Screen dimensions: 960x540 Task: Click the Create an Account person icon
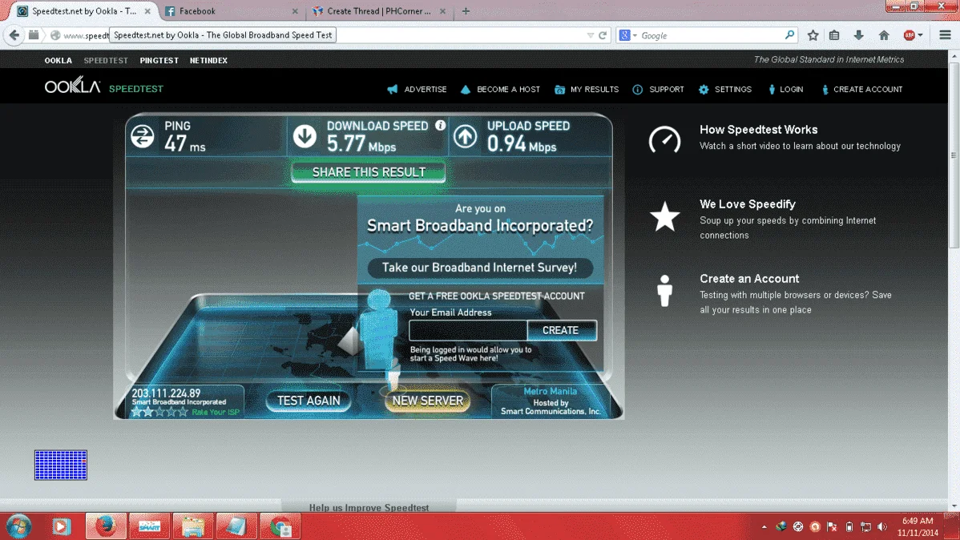pyautogui.click(x=664, y=290)
